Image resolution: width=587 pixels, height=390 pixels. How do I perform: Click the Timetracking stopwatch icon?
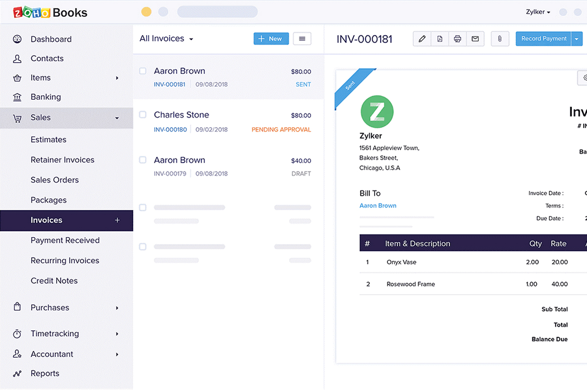point(17,334)
